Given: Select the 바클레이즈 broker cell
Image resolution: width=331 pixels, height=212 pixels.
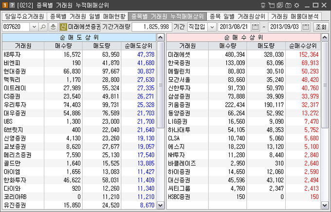Looking at the screenshot, I should click(x=187, y=163).
